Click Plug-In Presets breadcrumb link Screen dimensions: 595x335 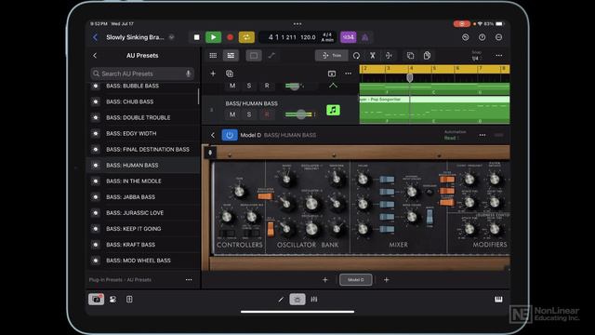[x=105, y=280]
